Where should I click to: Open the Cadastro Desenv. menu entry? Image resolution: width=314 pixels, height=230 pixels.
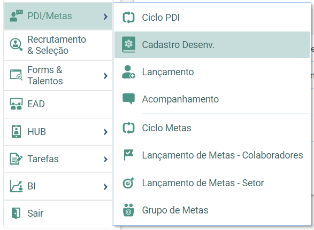212,45
